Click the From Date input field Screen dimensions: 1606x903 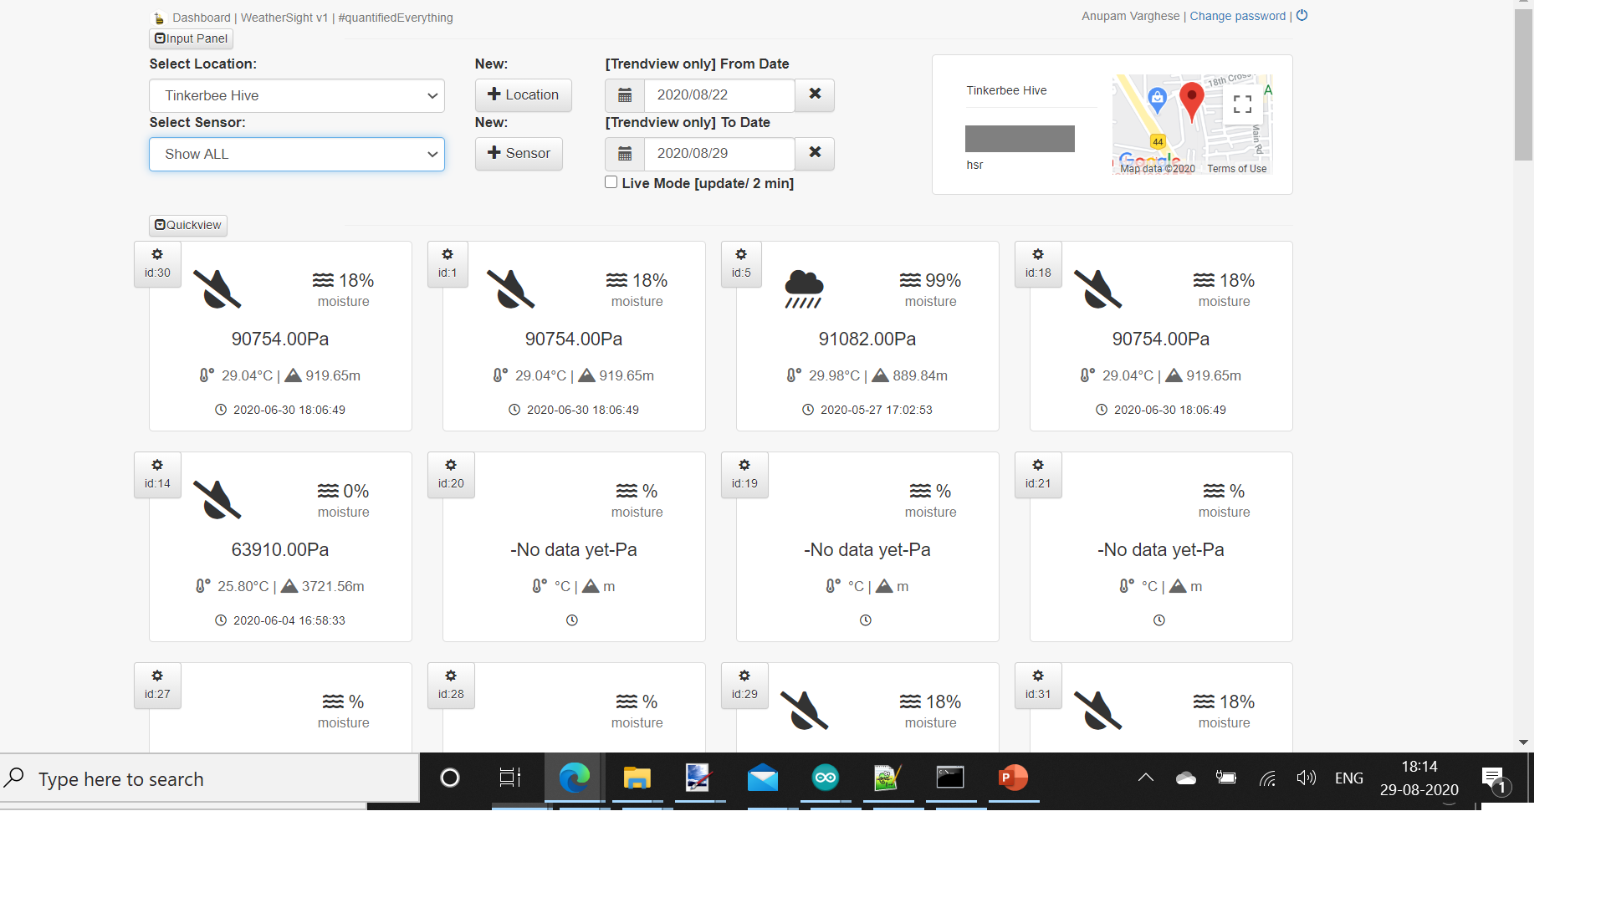tap(719, 95)
